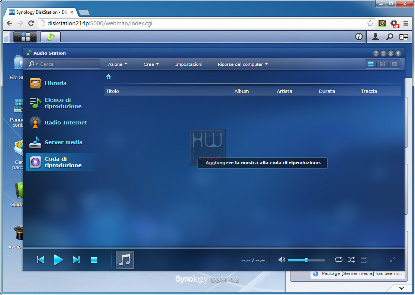Expand the notification panel chevron

coord(402,288)
